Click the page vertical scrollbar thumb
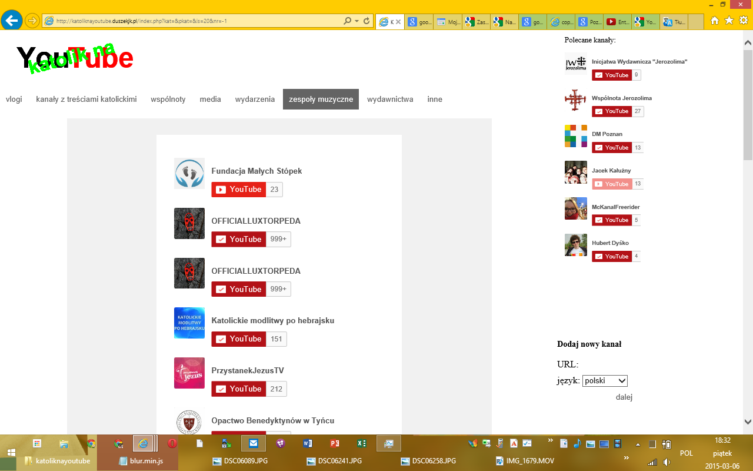This screenshot has height=471, width=753. coord(748,105)
